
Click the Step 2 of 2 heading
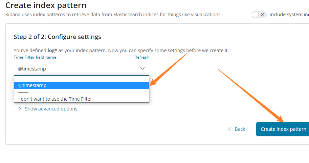pos(57,37)
